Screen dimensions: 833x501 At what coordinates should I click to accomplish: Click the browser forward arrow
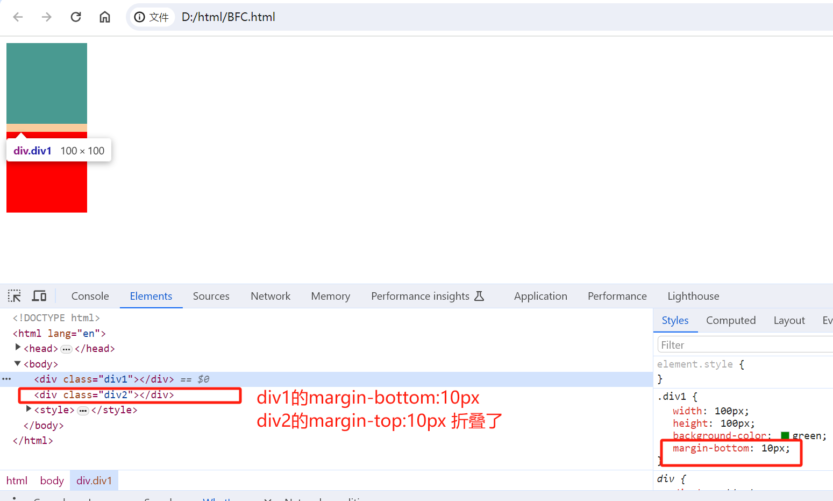[47, 17]
